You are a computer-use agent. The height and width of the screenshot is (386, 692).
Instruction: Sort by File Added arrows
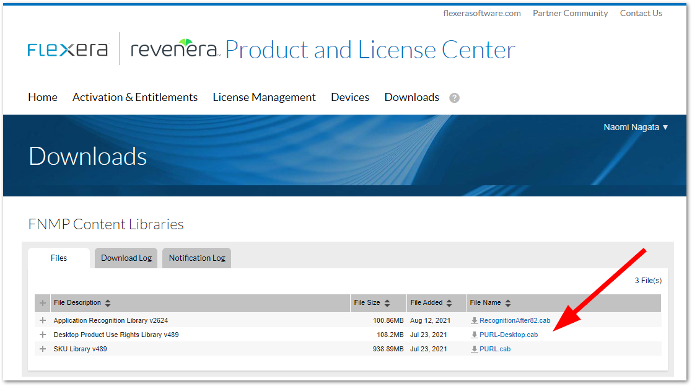coord(449,303)
